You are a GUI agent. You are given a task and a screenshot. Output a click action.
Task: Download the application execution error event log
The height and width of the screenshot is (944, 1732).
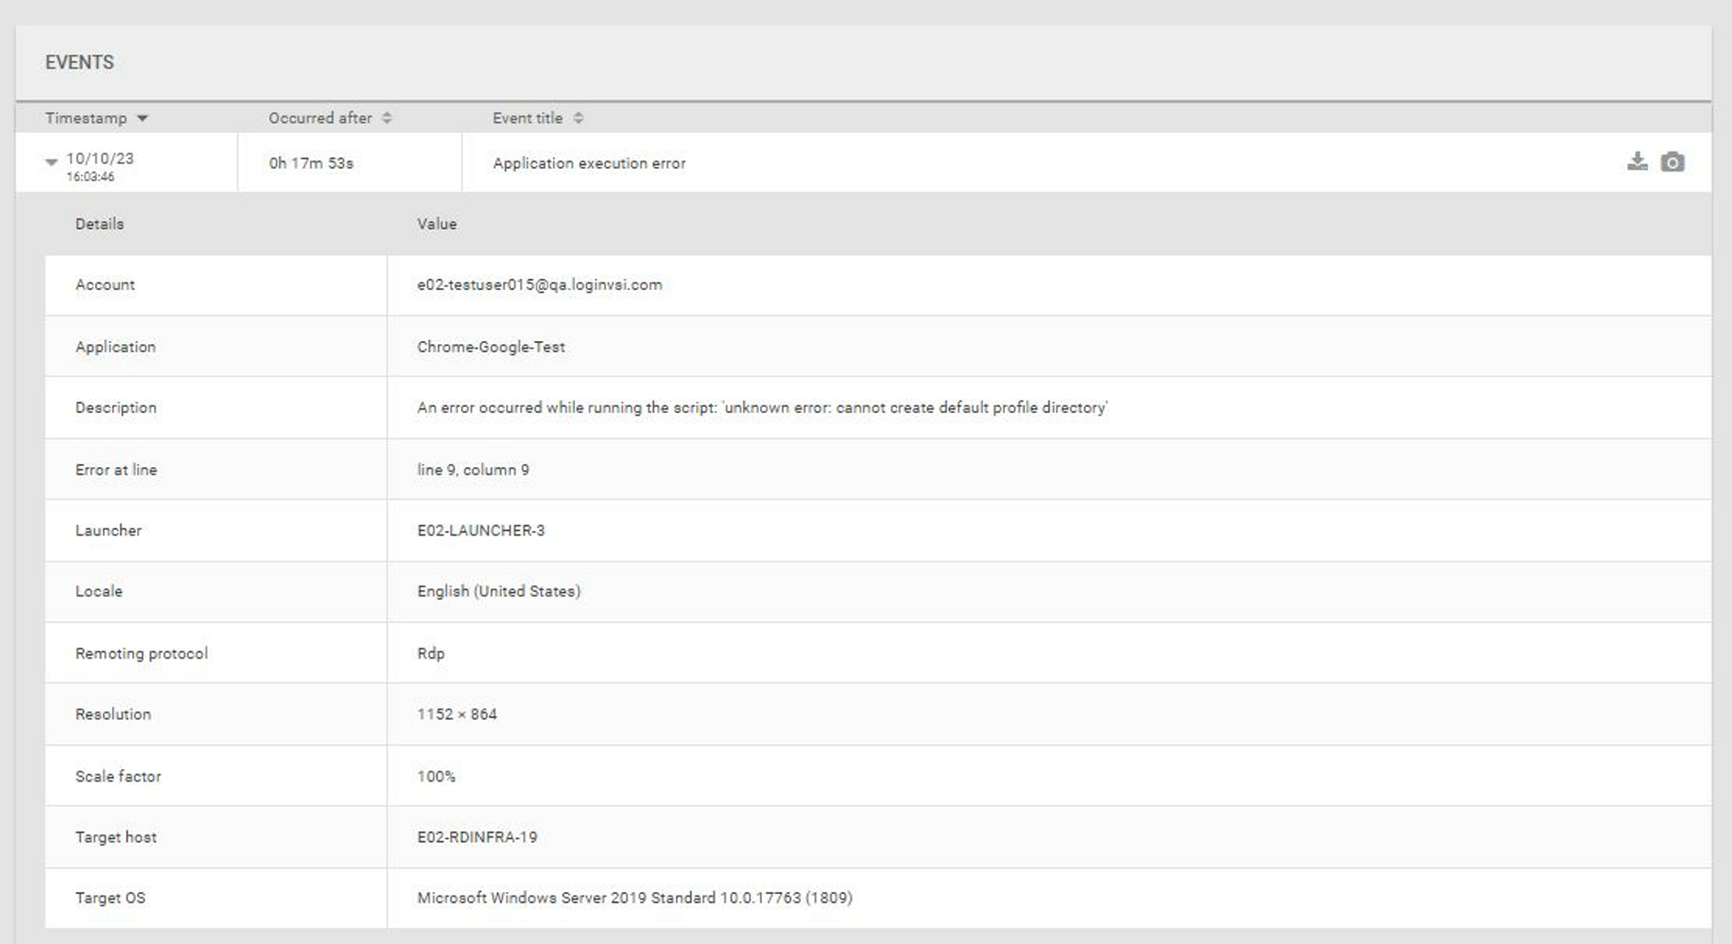pos(1637,161)
